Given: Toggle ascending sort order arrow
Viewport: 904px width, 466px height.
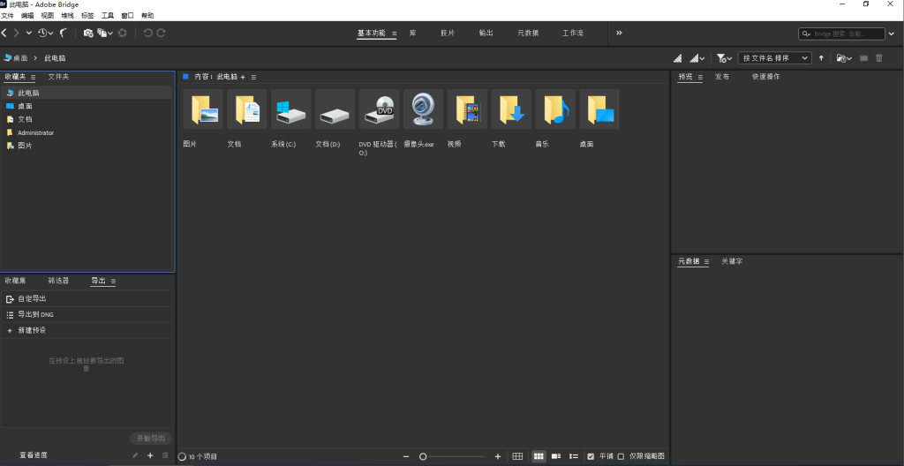Looking at the screenshot, I should coord(821,58).
